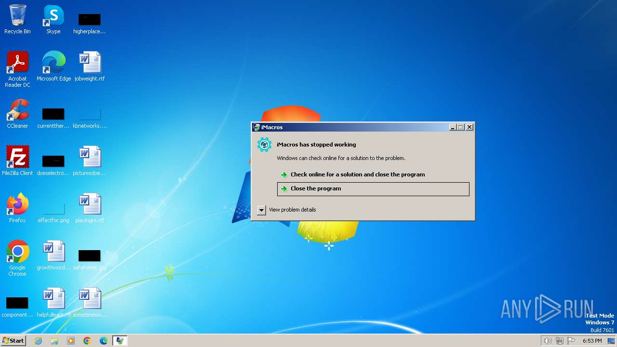Select jobweight.rtf document icon
Screen dimensions: 617x347
(90, 66)
